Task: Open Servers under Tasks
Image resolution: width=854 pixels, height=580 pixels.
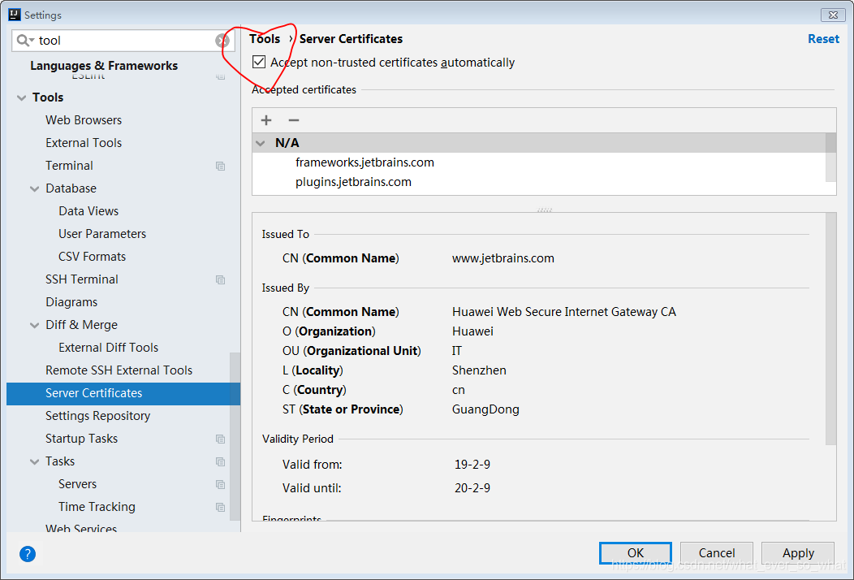Action: [77, 484]
